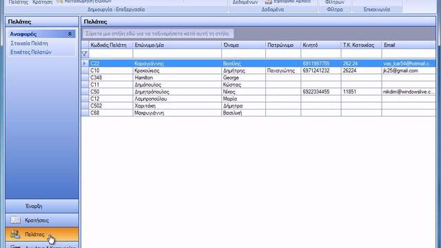Image resolution: width=441 pixels, height=248 pixels.
Task: Select customer code C22 cell
Action: pyautogui.click(x=110, y=63)
